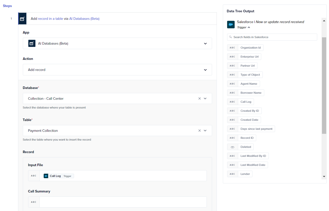Select the Deleted field pill

pos(240,147)
